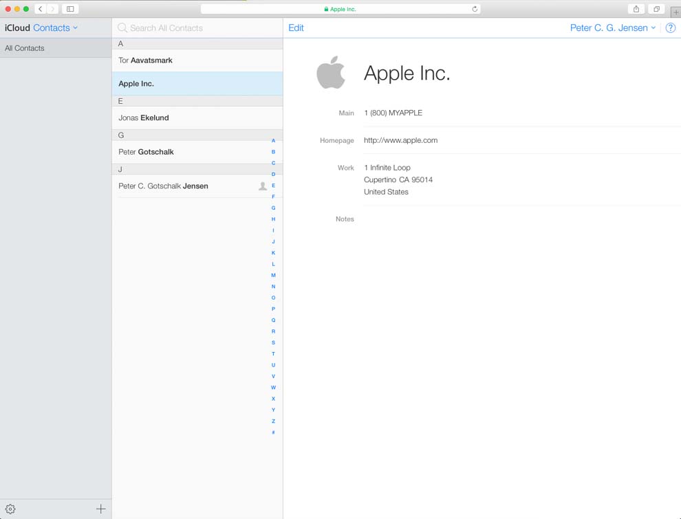Screen dimensions: 681x519
Task: Click the 1 (800) MYAPPLE phone number
Action: pyautogui.click(x=393, y=113)
